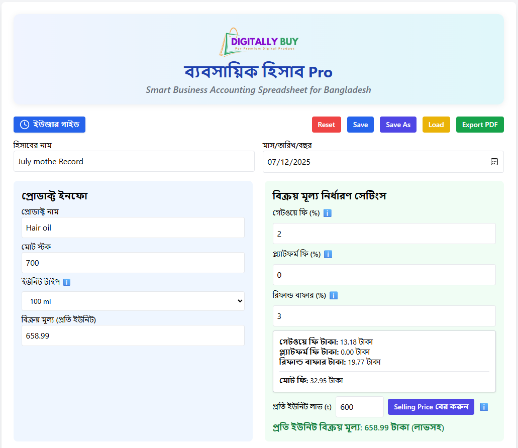The height and width of the screenshot is (448, 518).
Task: Click info icon beside ইউনিট টাইপ label
Action: (x=67, y=282)
